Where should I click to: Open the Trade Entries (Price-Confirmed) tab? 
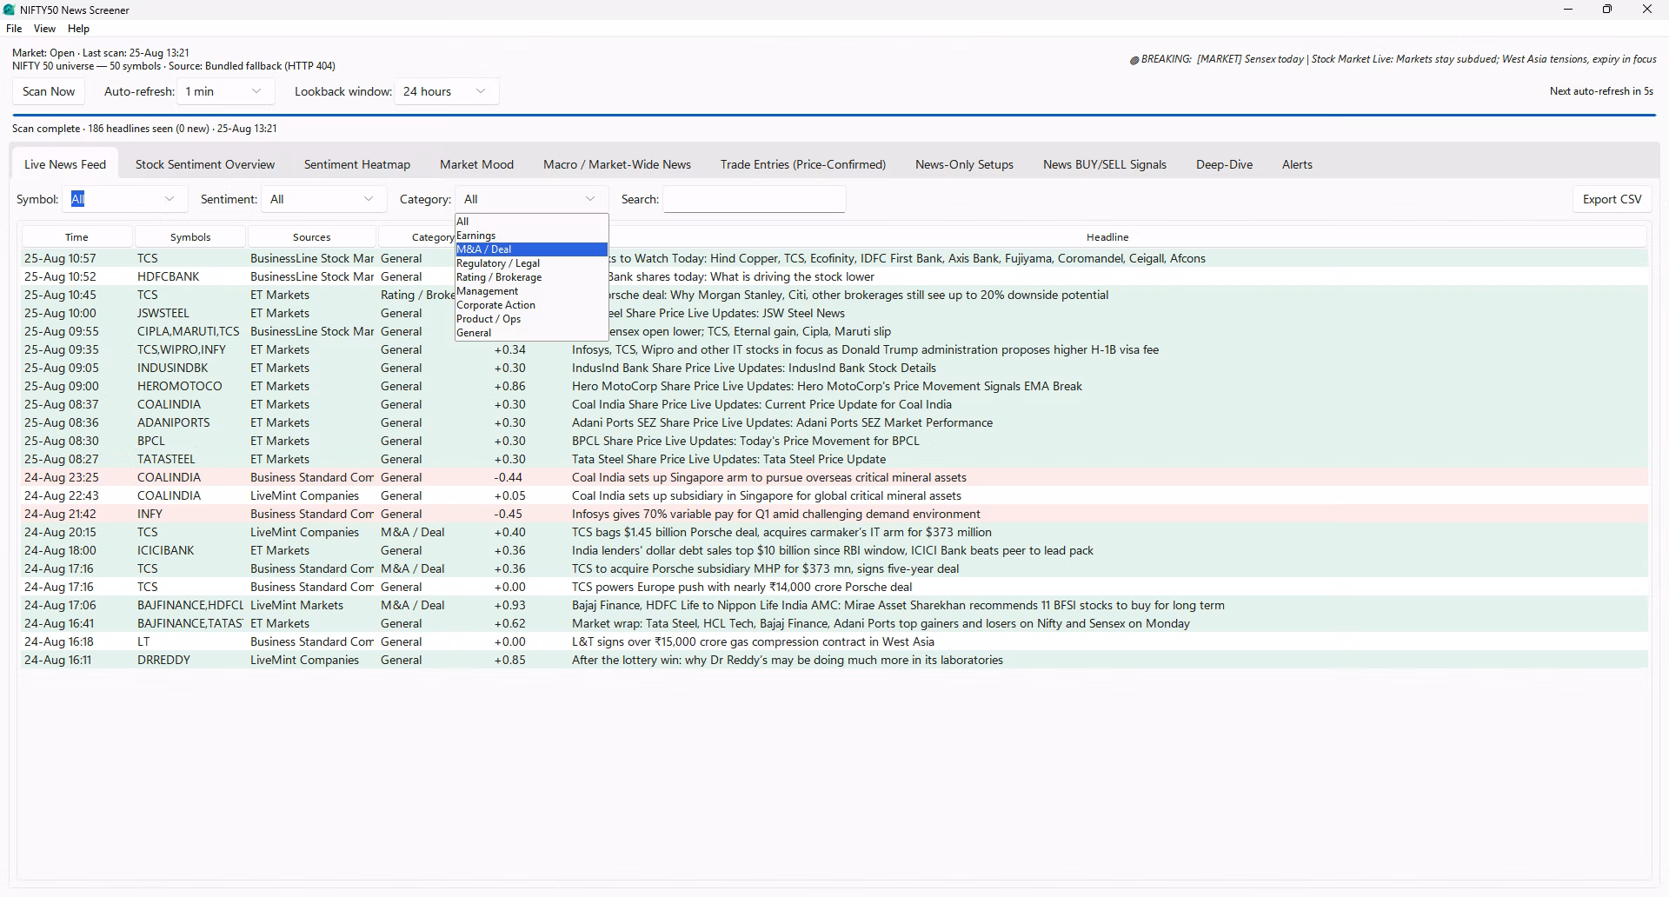click(803, 164)
